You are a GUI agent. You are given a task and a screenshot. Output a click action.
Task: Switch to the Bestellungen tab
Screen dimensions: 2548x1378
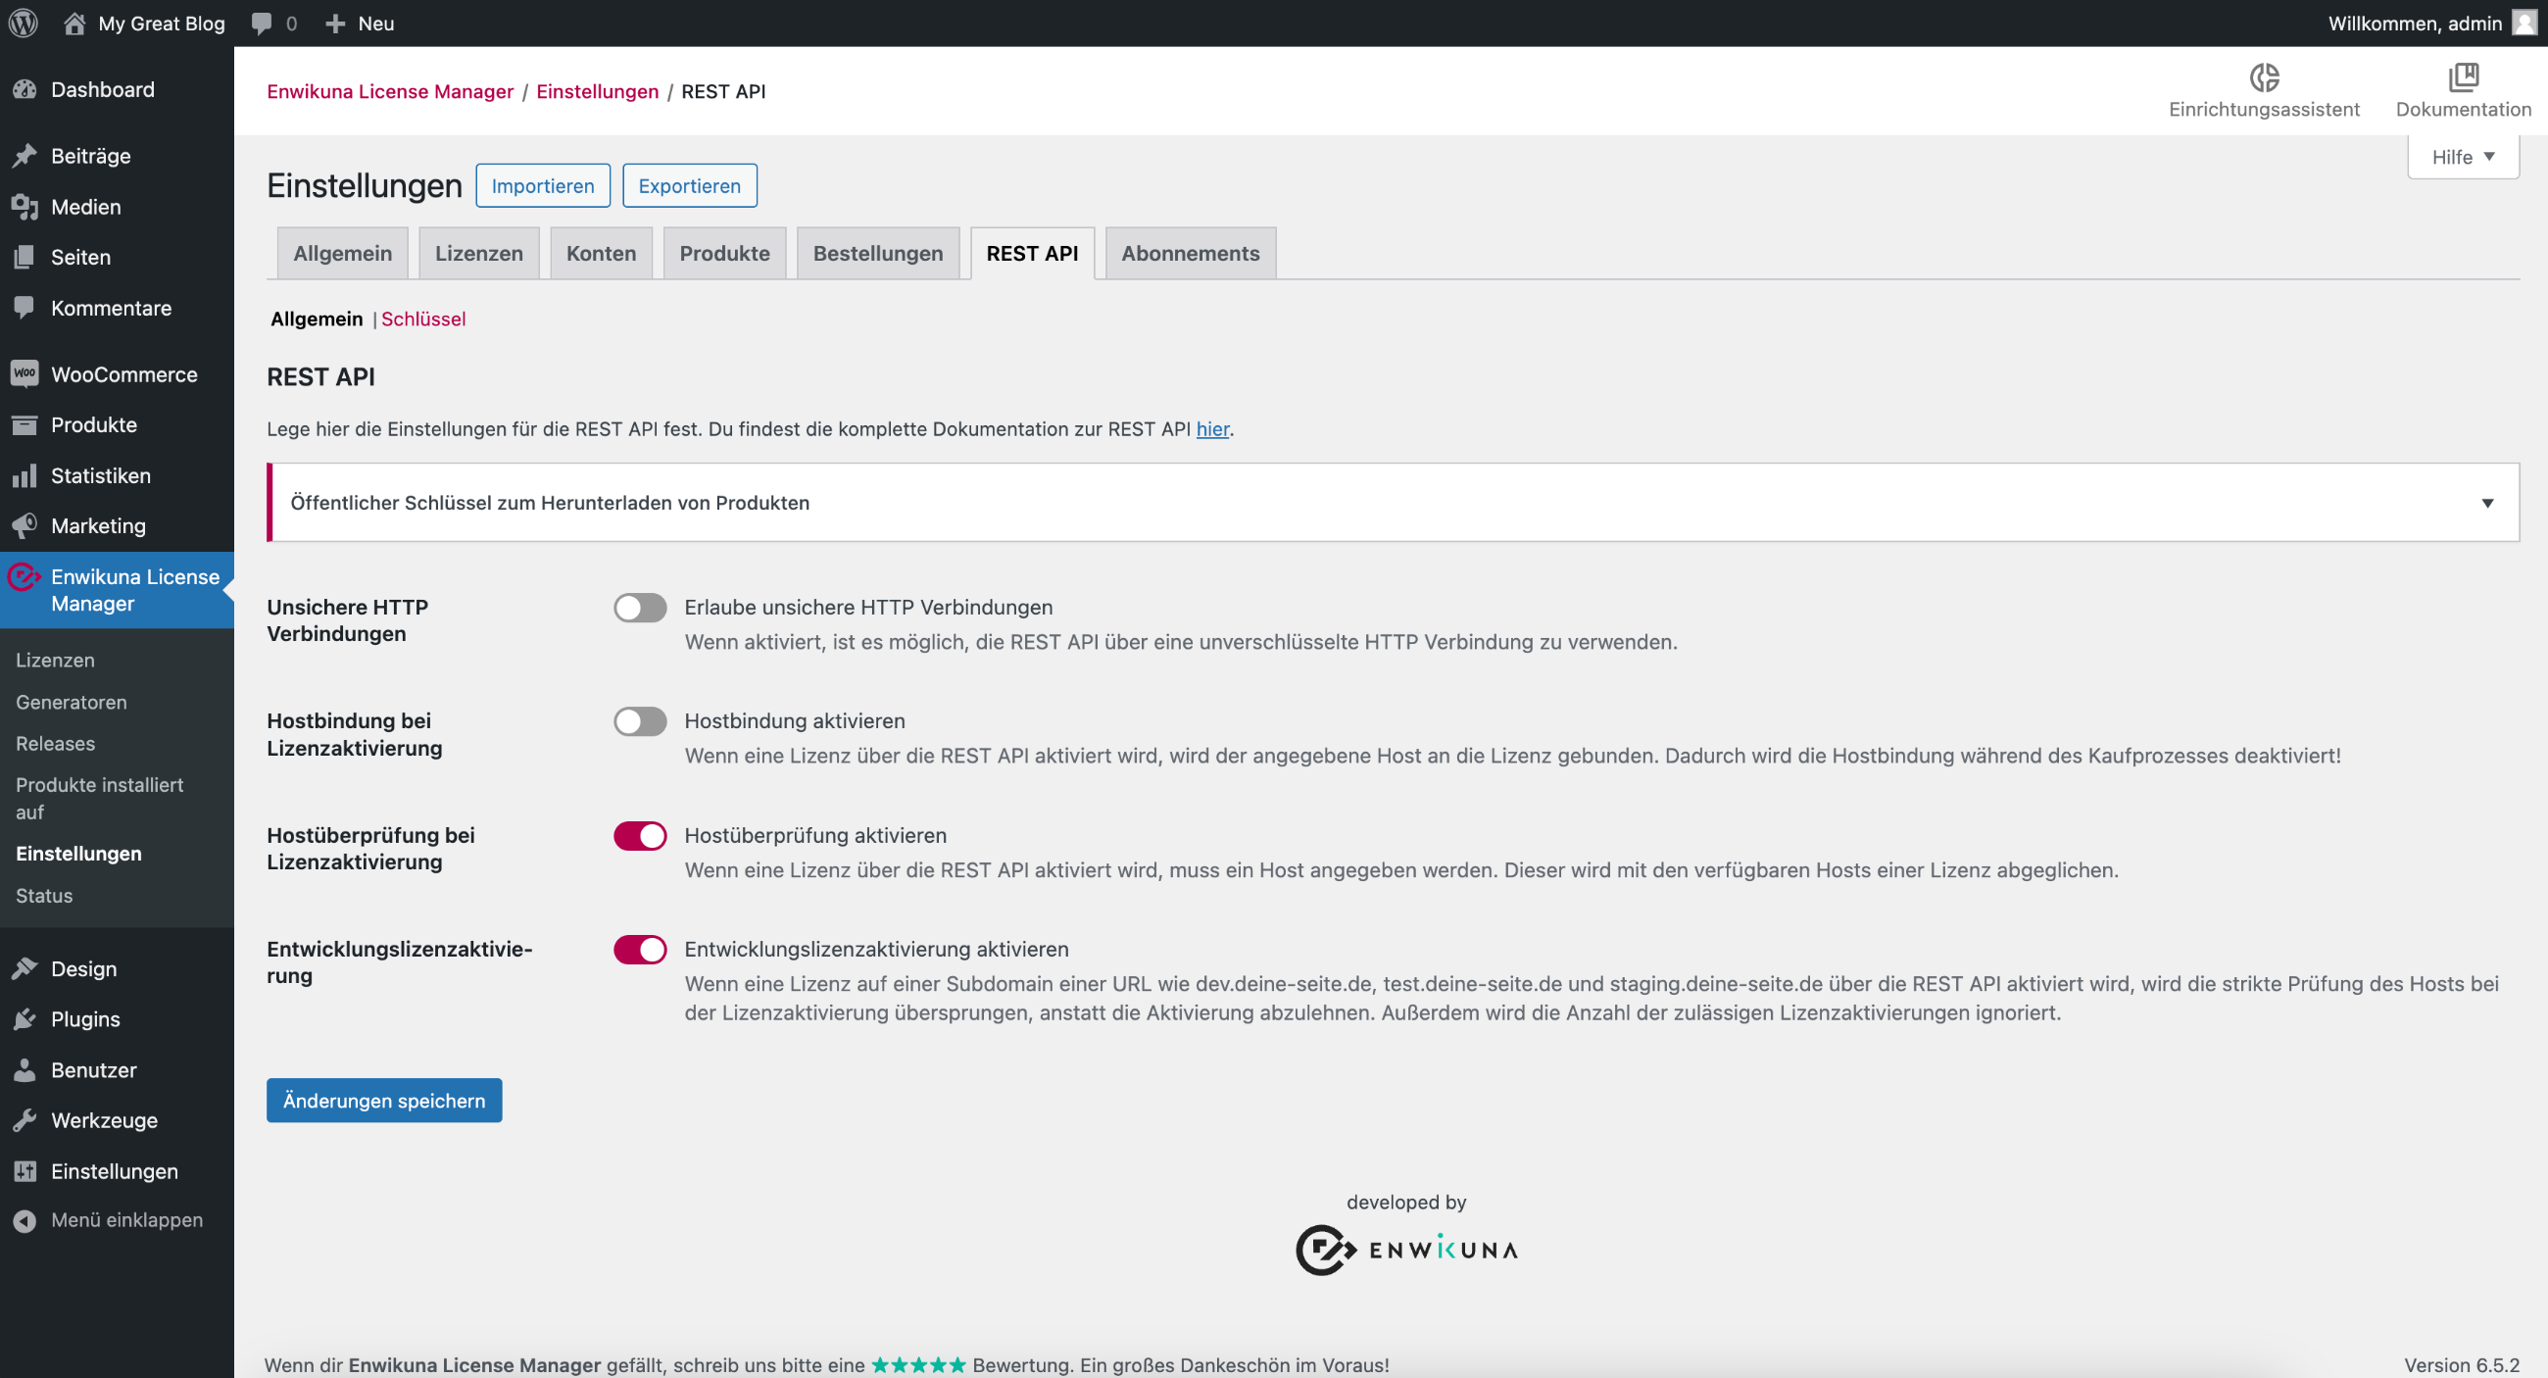(877, 253)
